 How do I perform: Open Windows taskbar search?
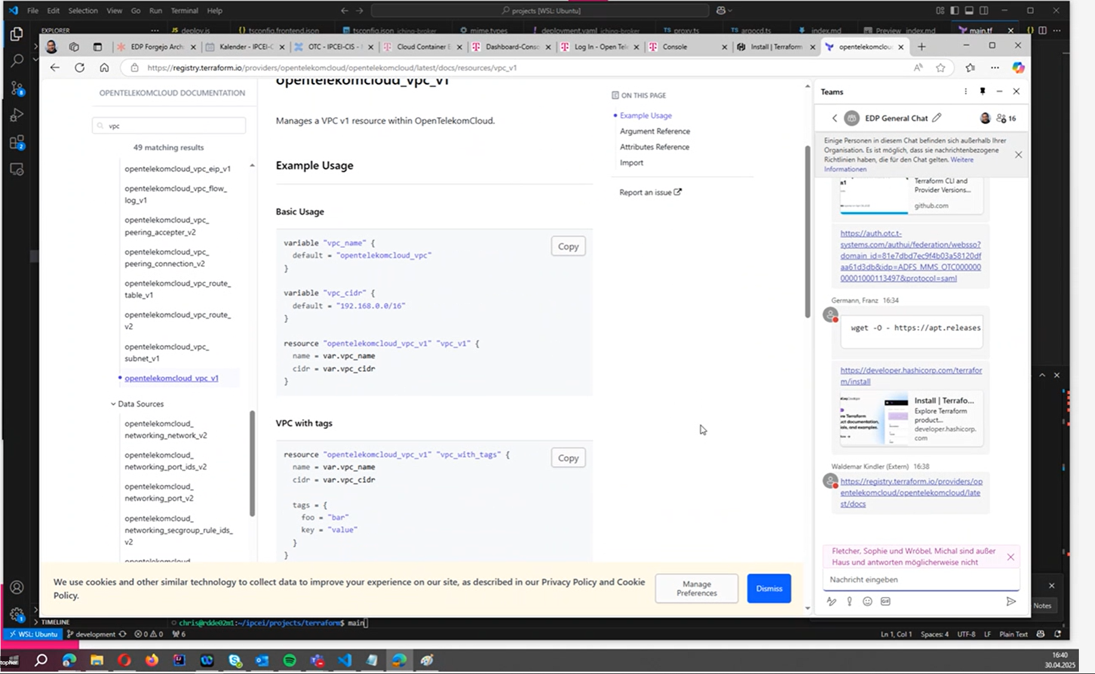[x=41, y=660]
